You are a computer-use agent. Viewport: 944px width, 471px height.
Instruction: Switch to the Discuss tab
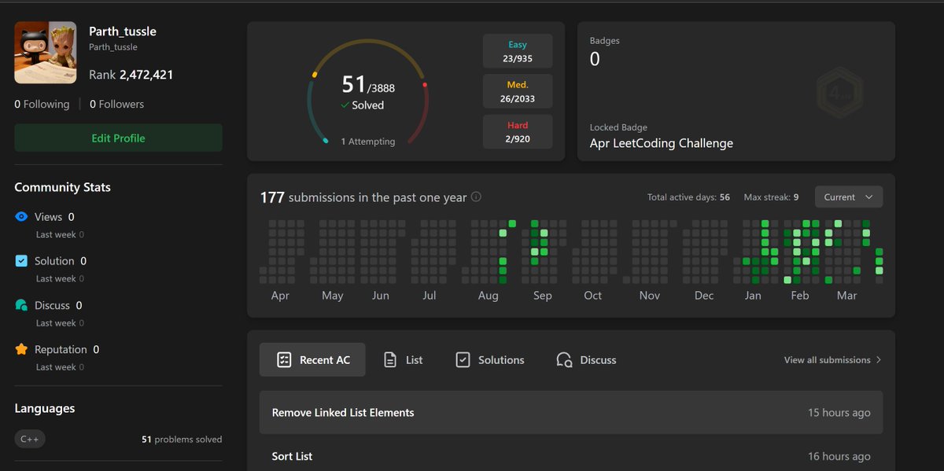(586, 359)
